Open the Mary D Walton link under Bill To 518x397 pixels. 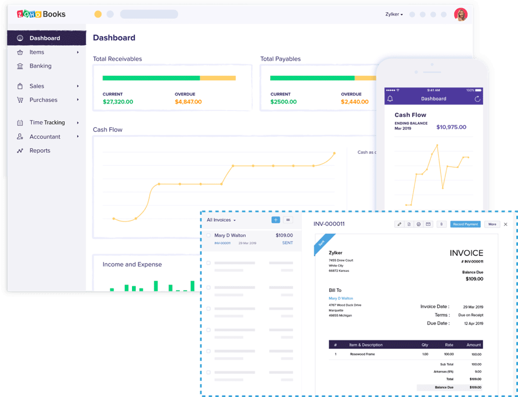341,298
